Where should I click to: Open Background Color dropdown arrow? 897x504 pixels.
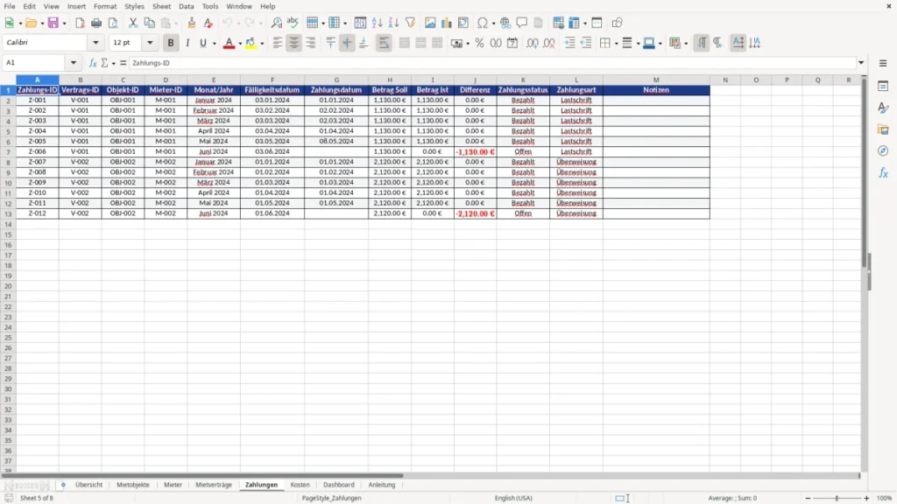click(262, 44)
